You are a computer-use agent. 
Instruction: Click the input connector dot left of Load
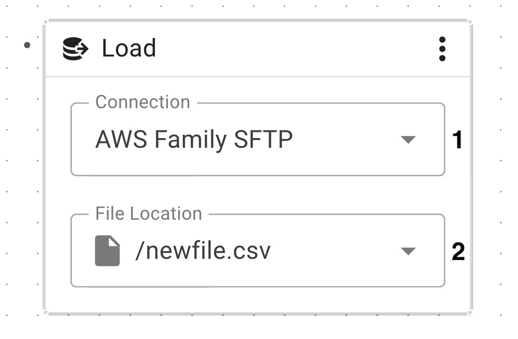click(27, 45)
